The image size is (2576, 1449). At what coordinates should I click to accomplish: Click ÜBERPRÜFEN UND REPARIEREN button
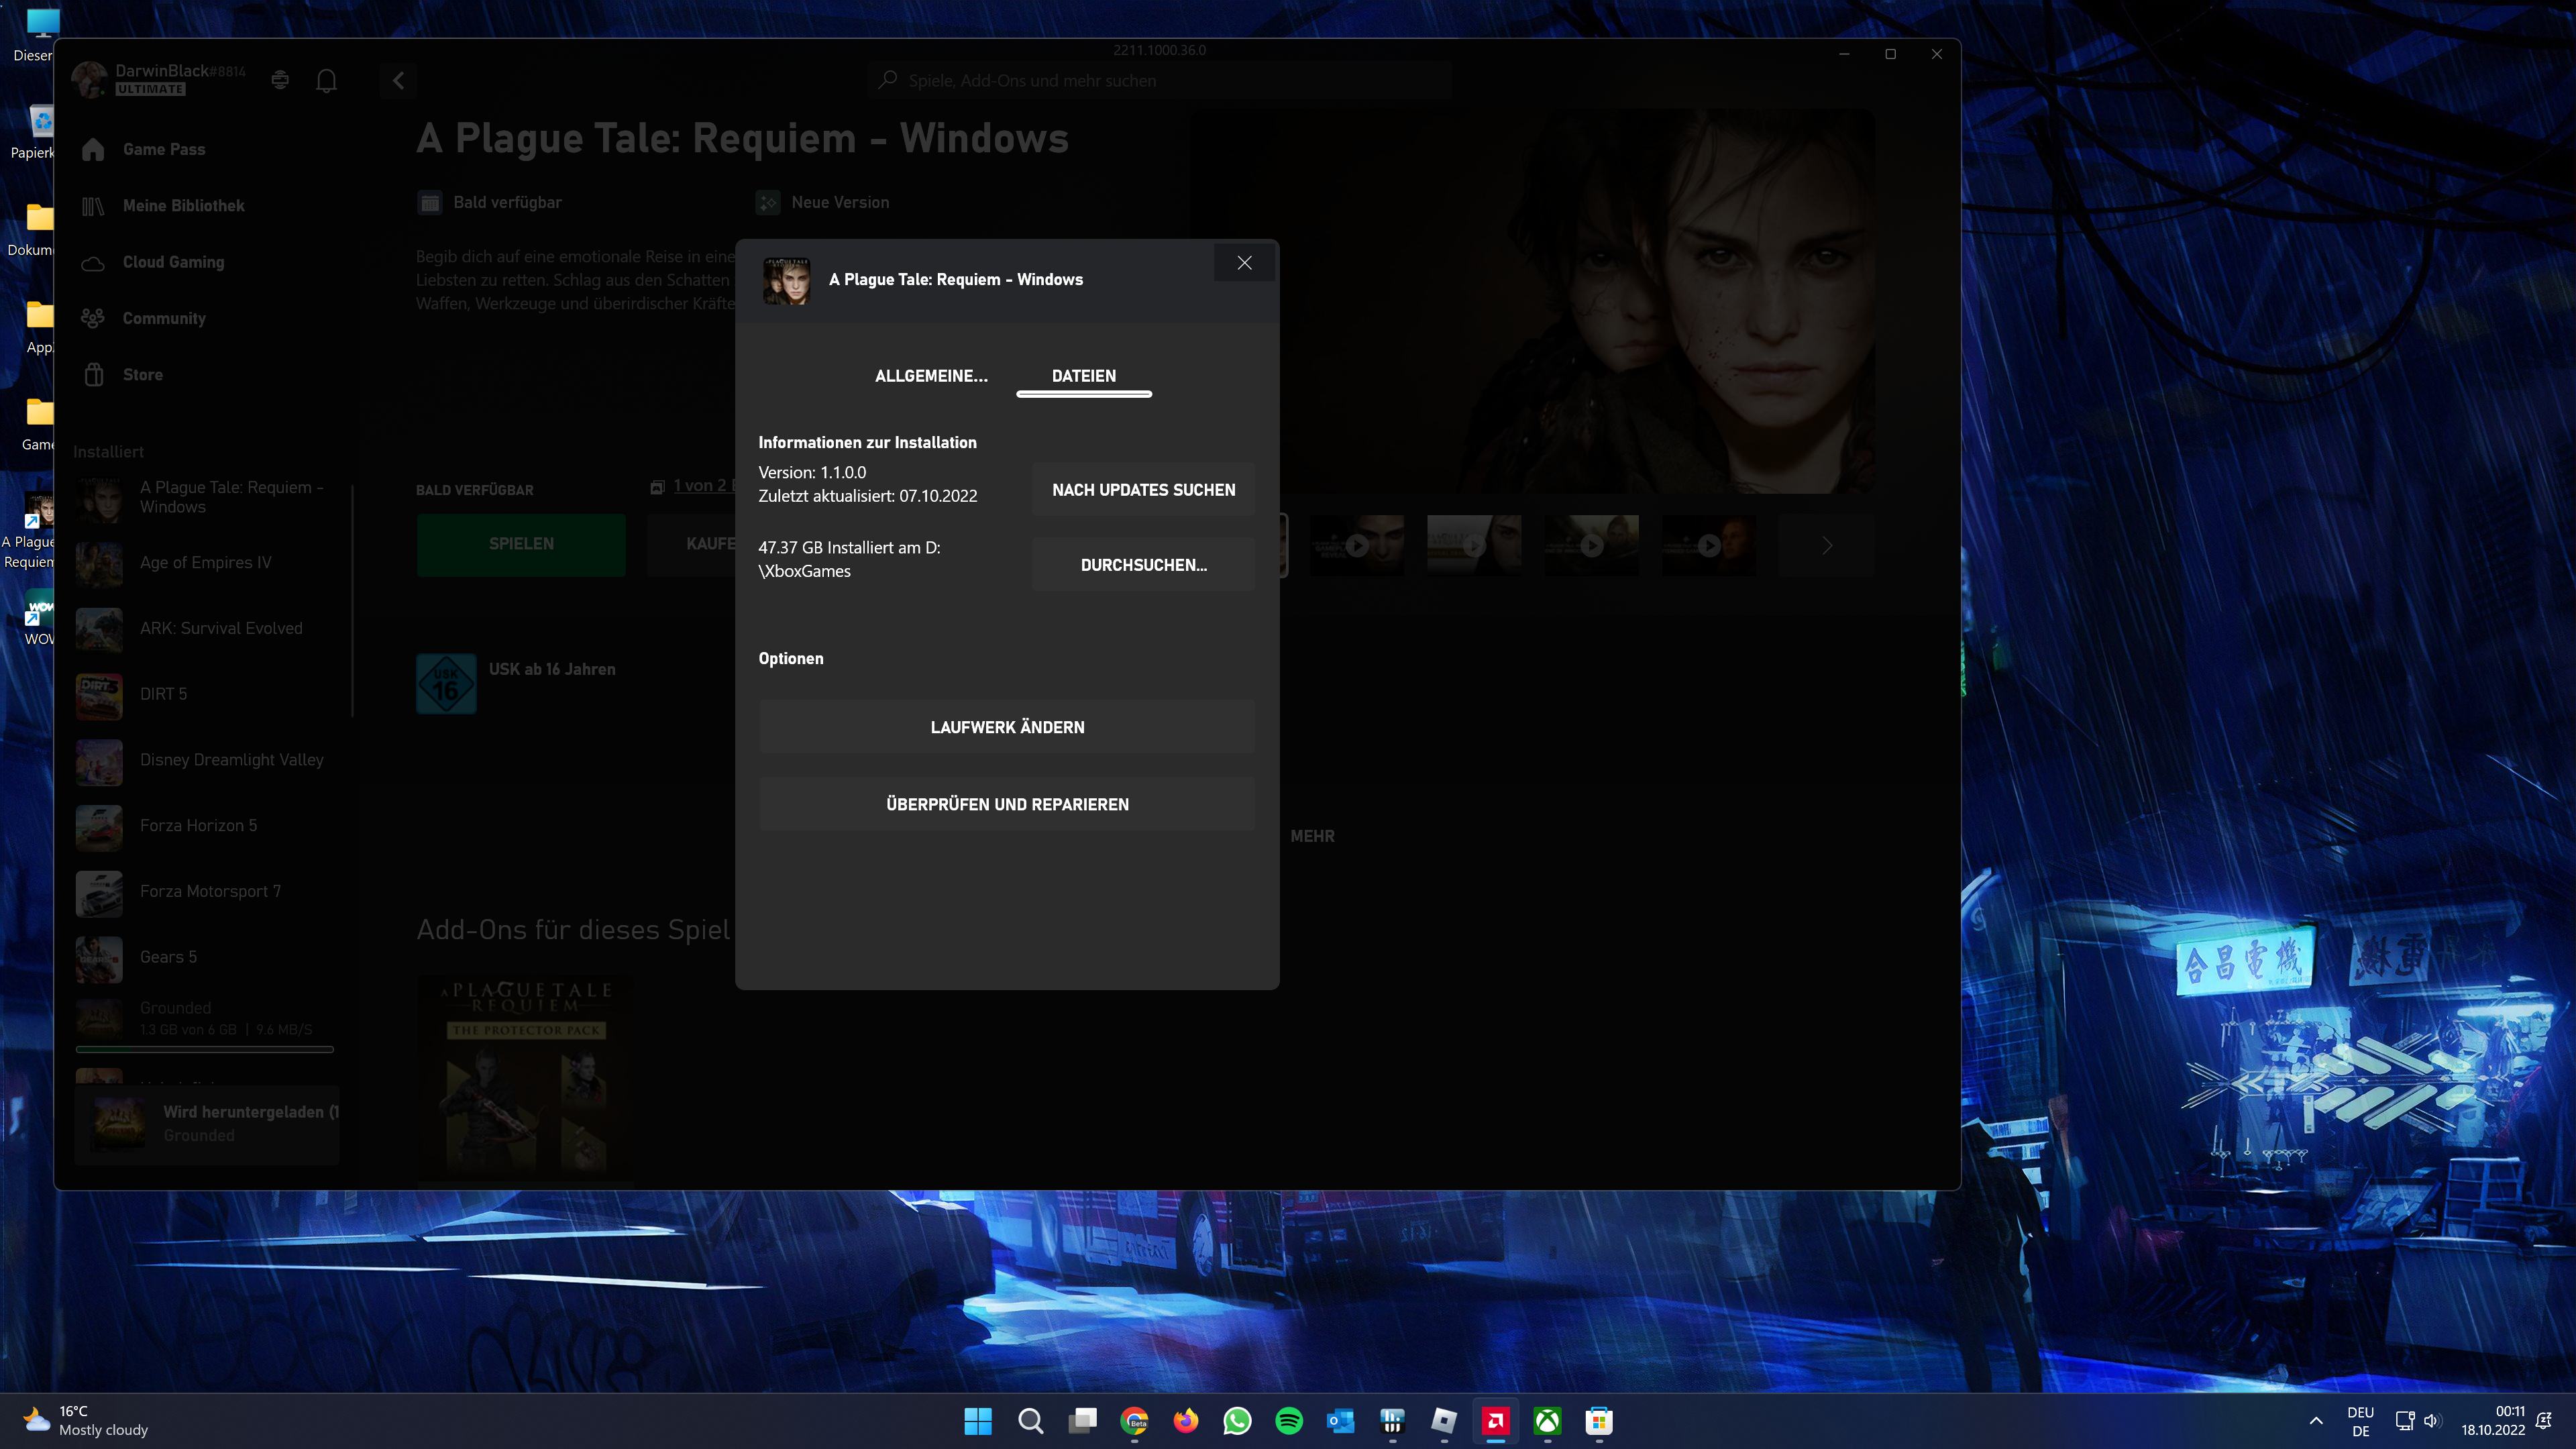(x=1007, y=804)
